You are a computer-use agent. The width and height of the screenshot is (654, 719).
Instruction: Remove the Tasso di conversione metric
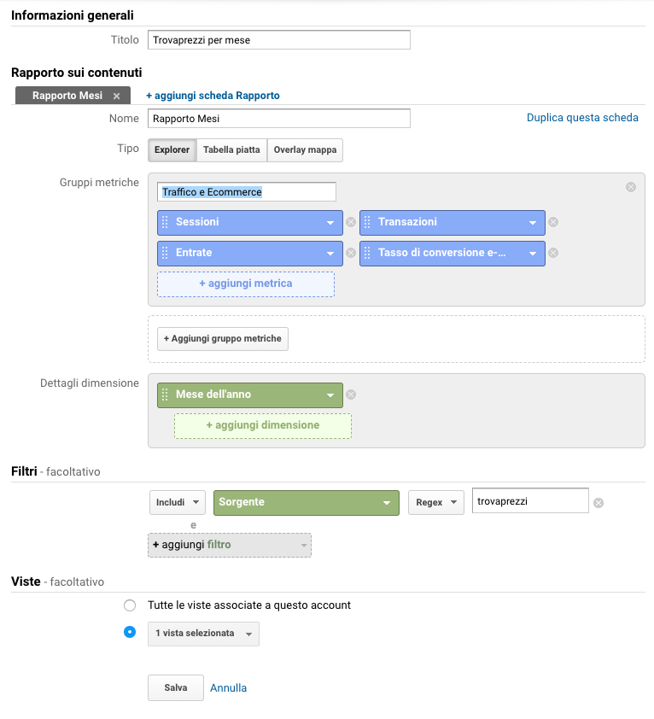click(x=553, y=253)
